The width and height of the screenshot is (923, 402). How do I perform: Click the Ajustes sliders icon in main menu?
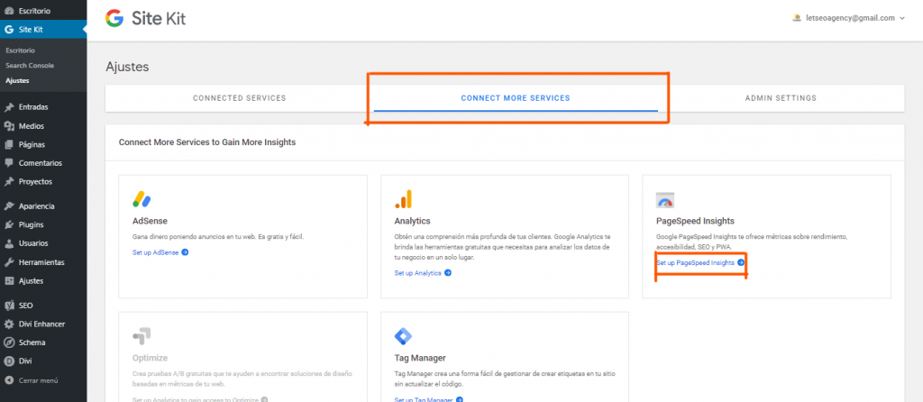tap(9, 280)
